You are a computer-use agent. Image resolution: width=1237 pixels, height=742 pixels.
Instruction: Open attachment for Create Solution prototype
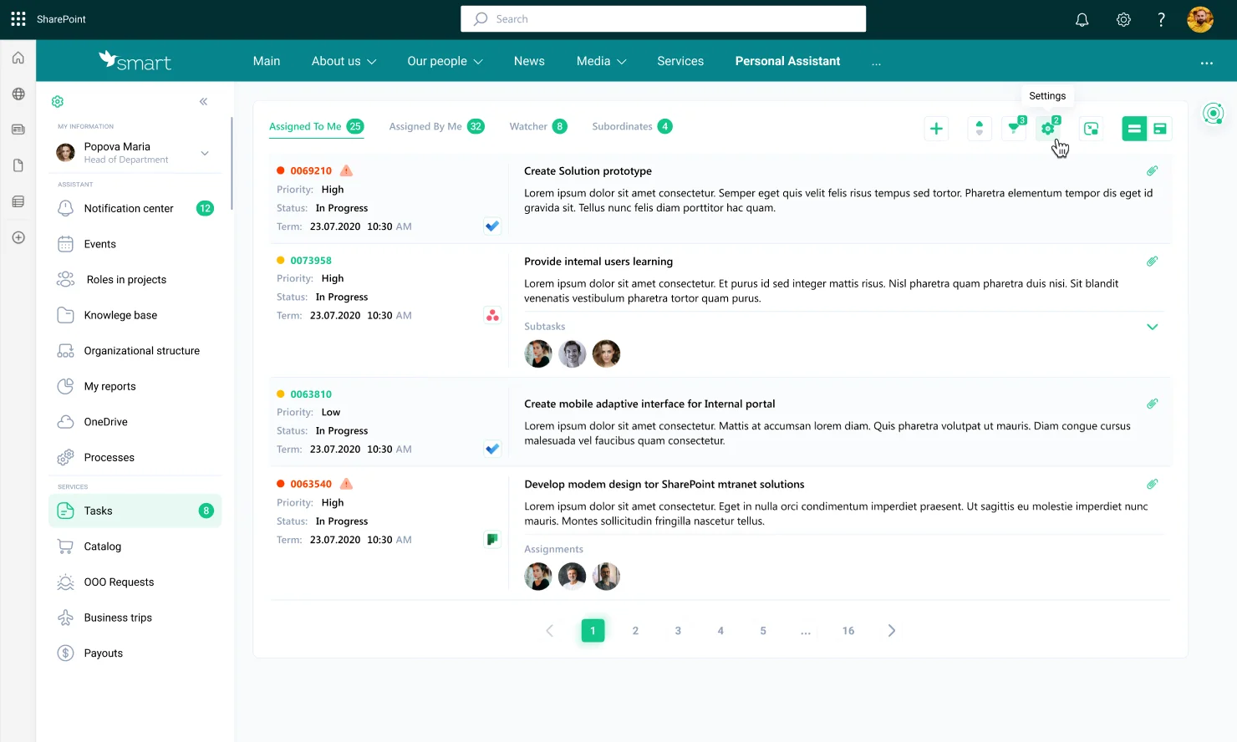click(x=1152, y=170)
